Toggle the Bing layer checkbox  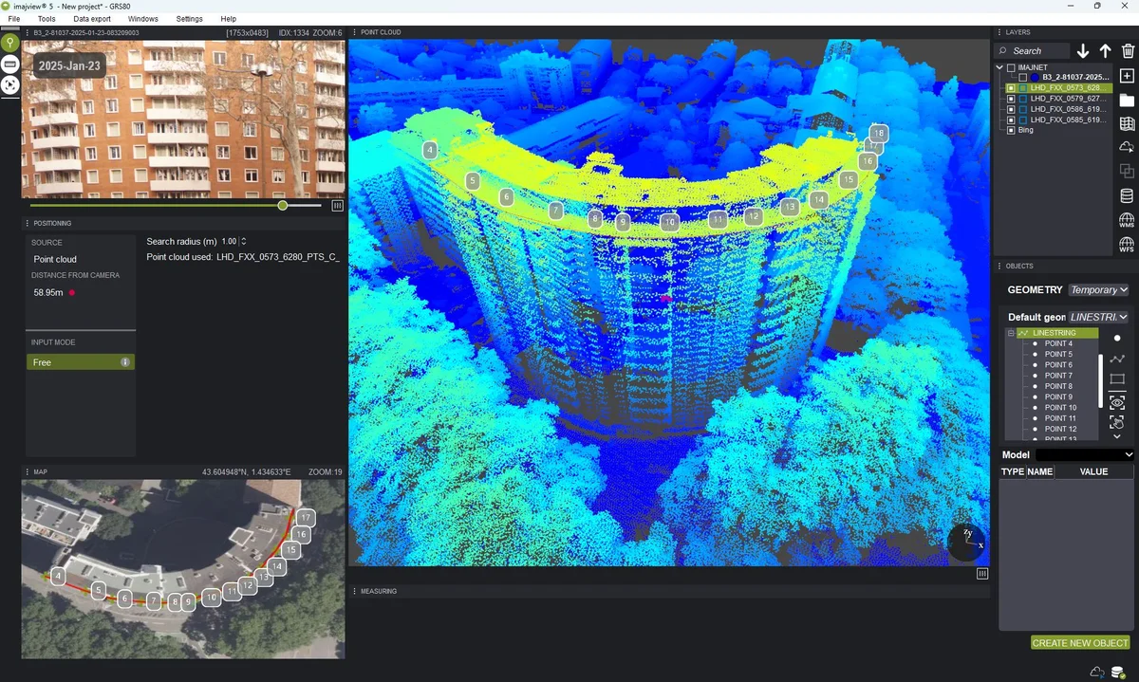1011,130
